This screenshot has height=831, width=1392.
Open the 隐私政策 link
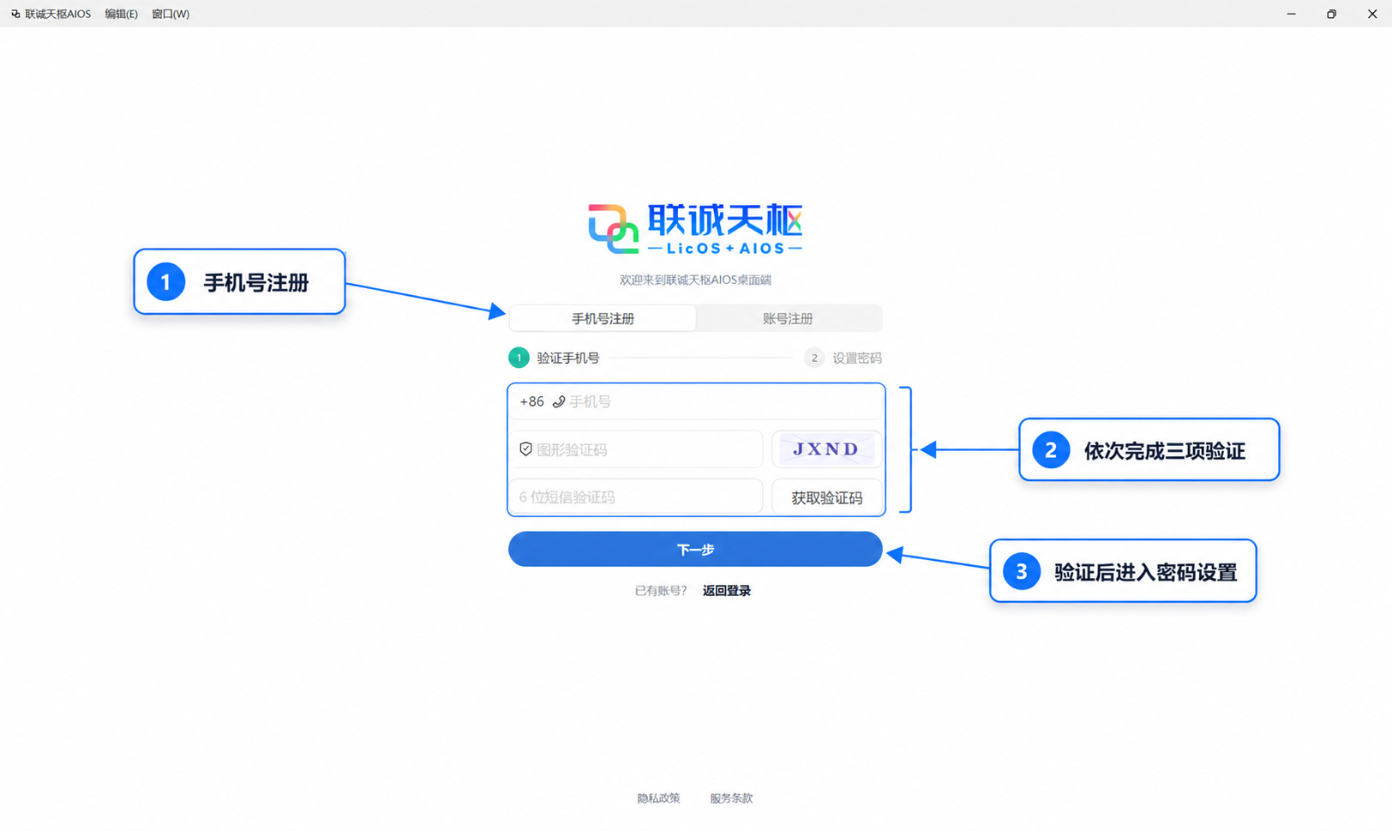click(658, 798)
